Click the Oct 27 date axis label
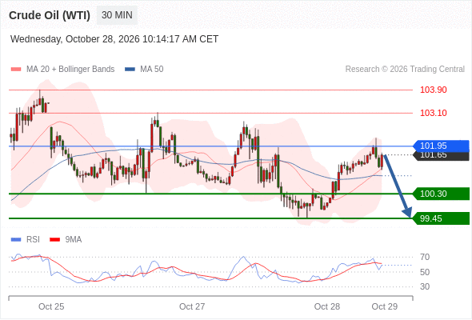This screenshot has height=320, width=472. point(192,306)
